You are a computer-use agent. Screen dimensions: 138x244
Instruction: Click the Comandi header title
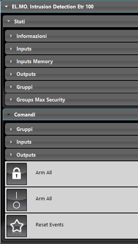(x=25, y=115)
